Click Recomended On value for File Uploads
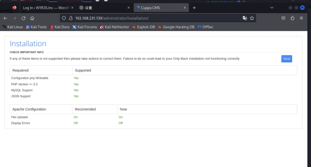Image resolution: width=311 pixels, height=167 pixels. 76,117
